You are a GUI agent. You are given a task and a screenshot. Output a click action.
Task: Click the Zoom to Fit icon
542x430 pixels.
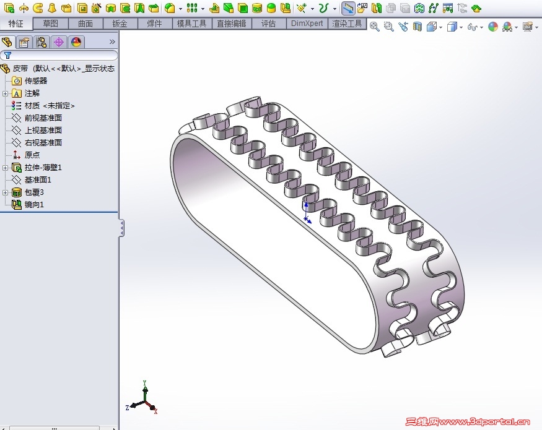[375, 27]
